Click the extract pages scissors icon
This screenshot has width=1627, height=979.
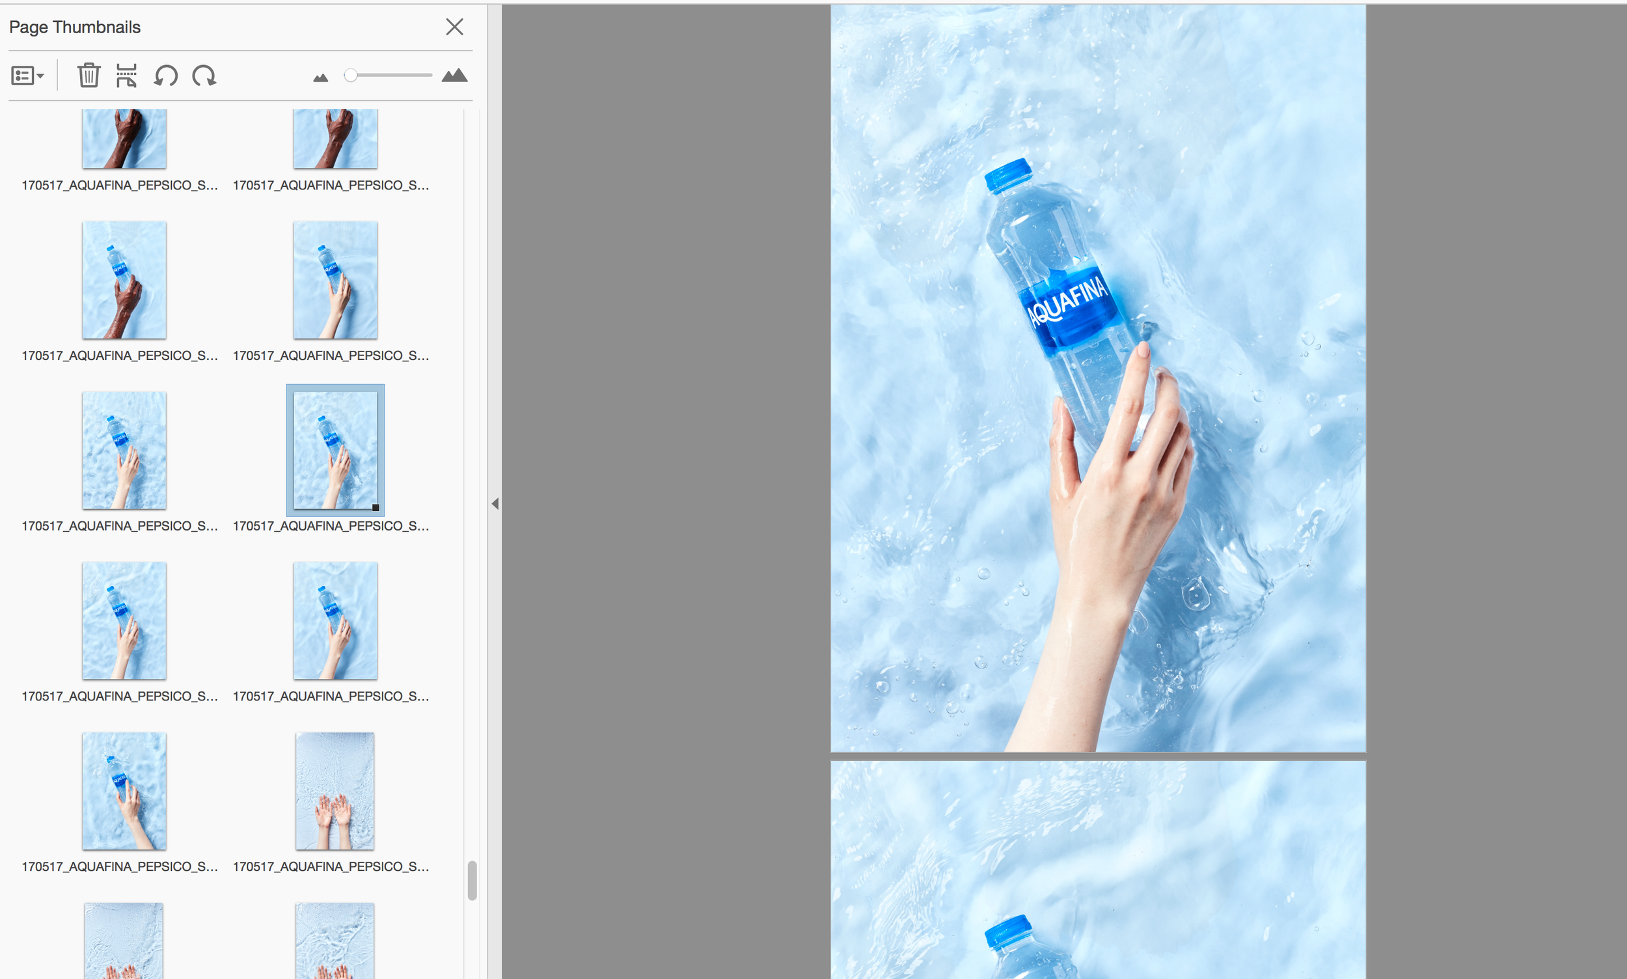126,76
